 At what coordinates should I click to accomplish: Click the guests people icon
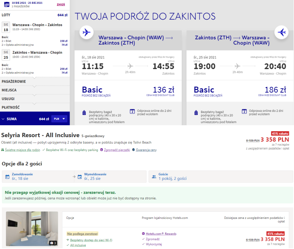(x=154, y=177)
